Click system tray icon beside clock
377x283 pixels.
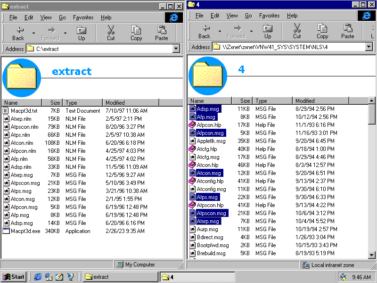click(344, 277)
